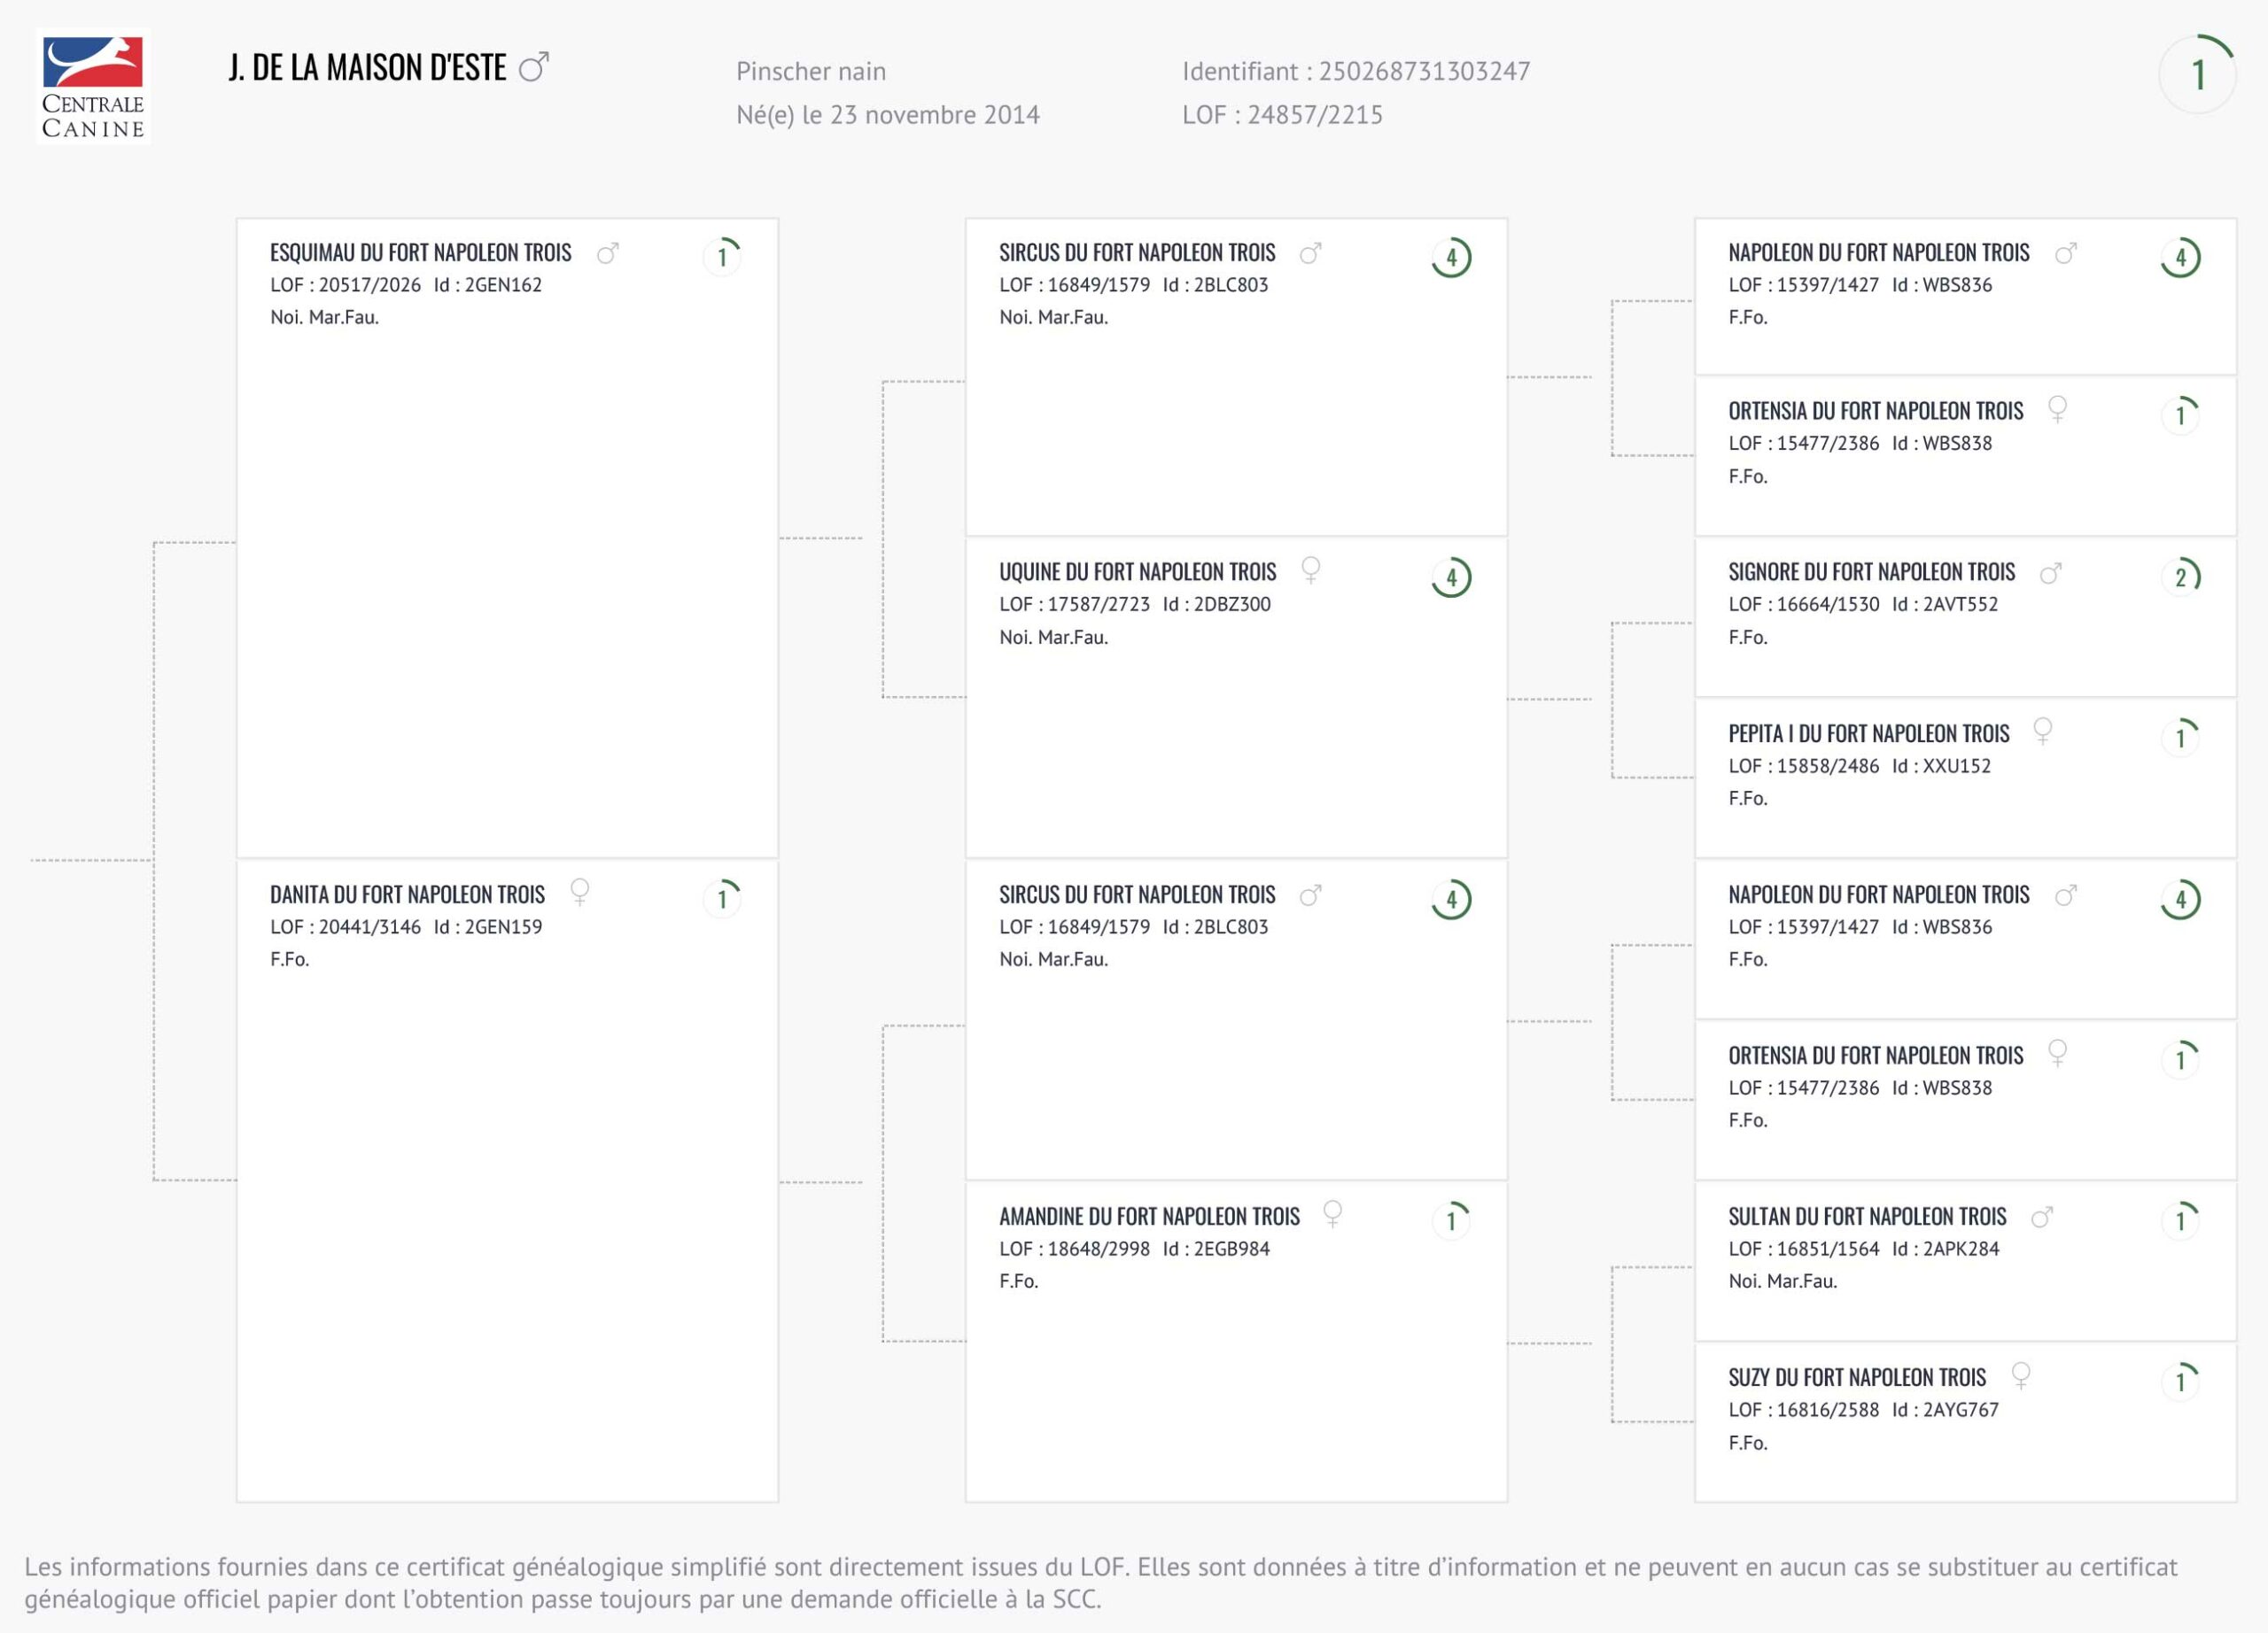
Task: Click the circle badge on the Suzy card
Action: click(2180, 1381)
